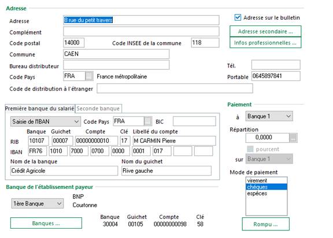This screenshot has height=238, width=333.
Task: Click the IBAN segment 0000
Action: coord(120,151)
